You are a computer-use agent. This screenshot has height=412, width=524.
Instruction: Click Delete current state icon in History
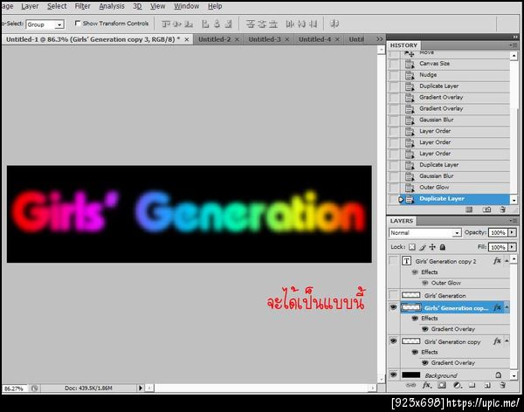[x=503, y=209]
